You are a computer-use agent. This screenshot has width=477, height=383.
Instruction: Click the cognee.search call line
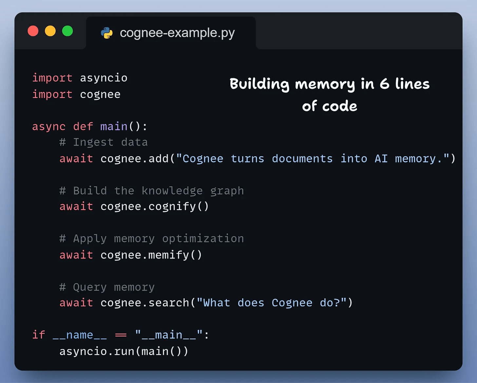tap(206, 303)
